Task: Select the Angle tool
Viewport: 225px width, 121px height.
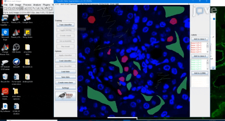Action: [26, 8]
